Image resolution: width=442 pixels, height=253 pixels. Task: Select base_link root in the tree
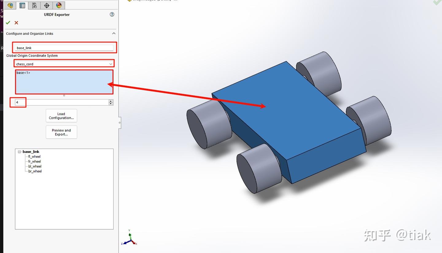(31, 151)
